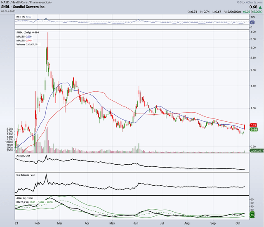Click the Apr label on time axis
The image size is (264, 227).
pos(87,223)
